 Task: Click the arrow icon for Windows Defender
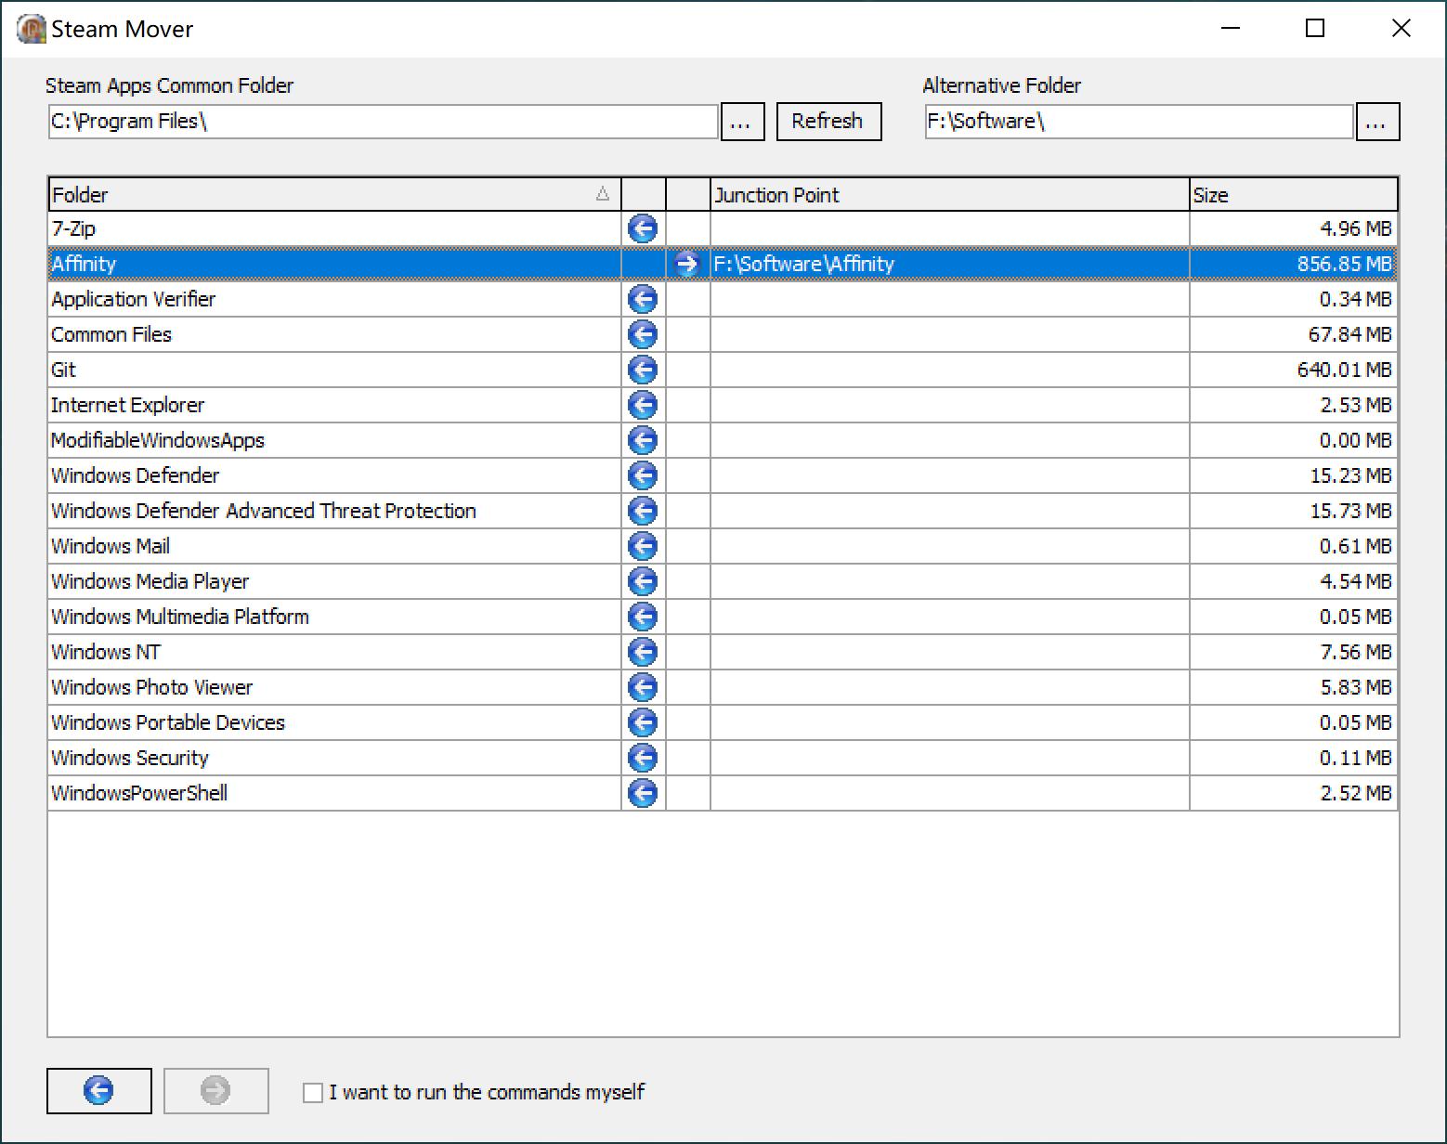point(643,475)
